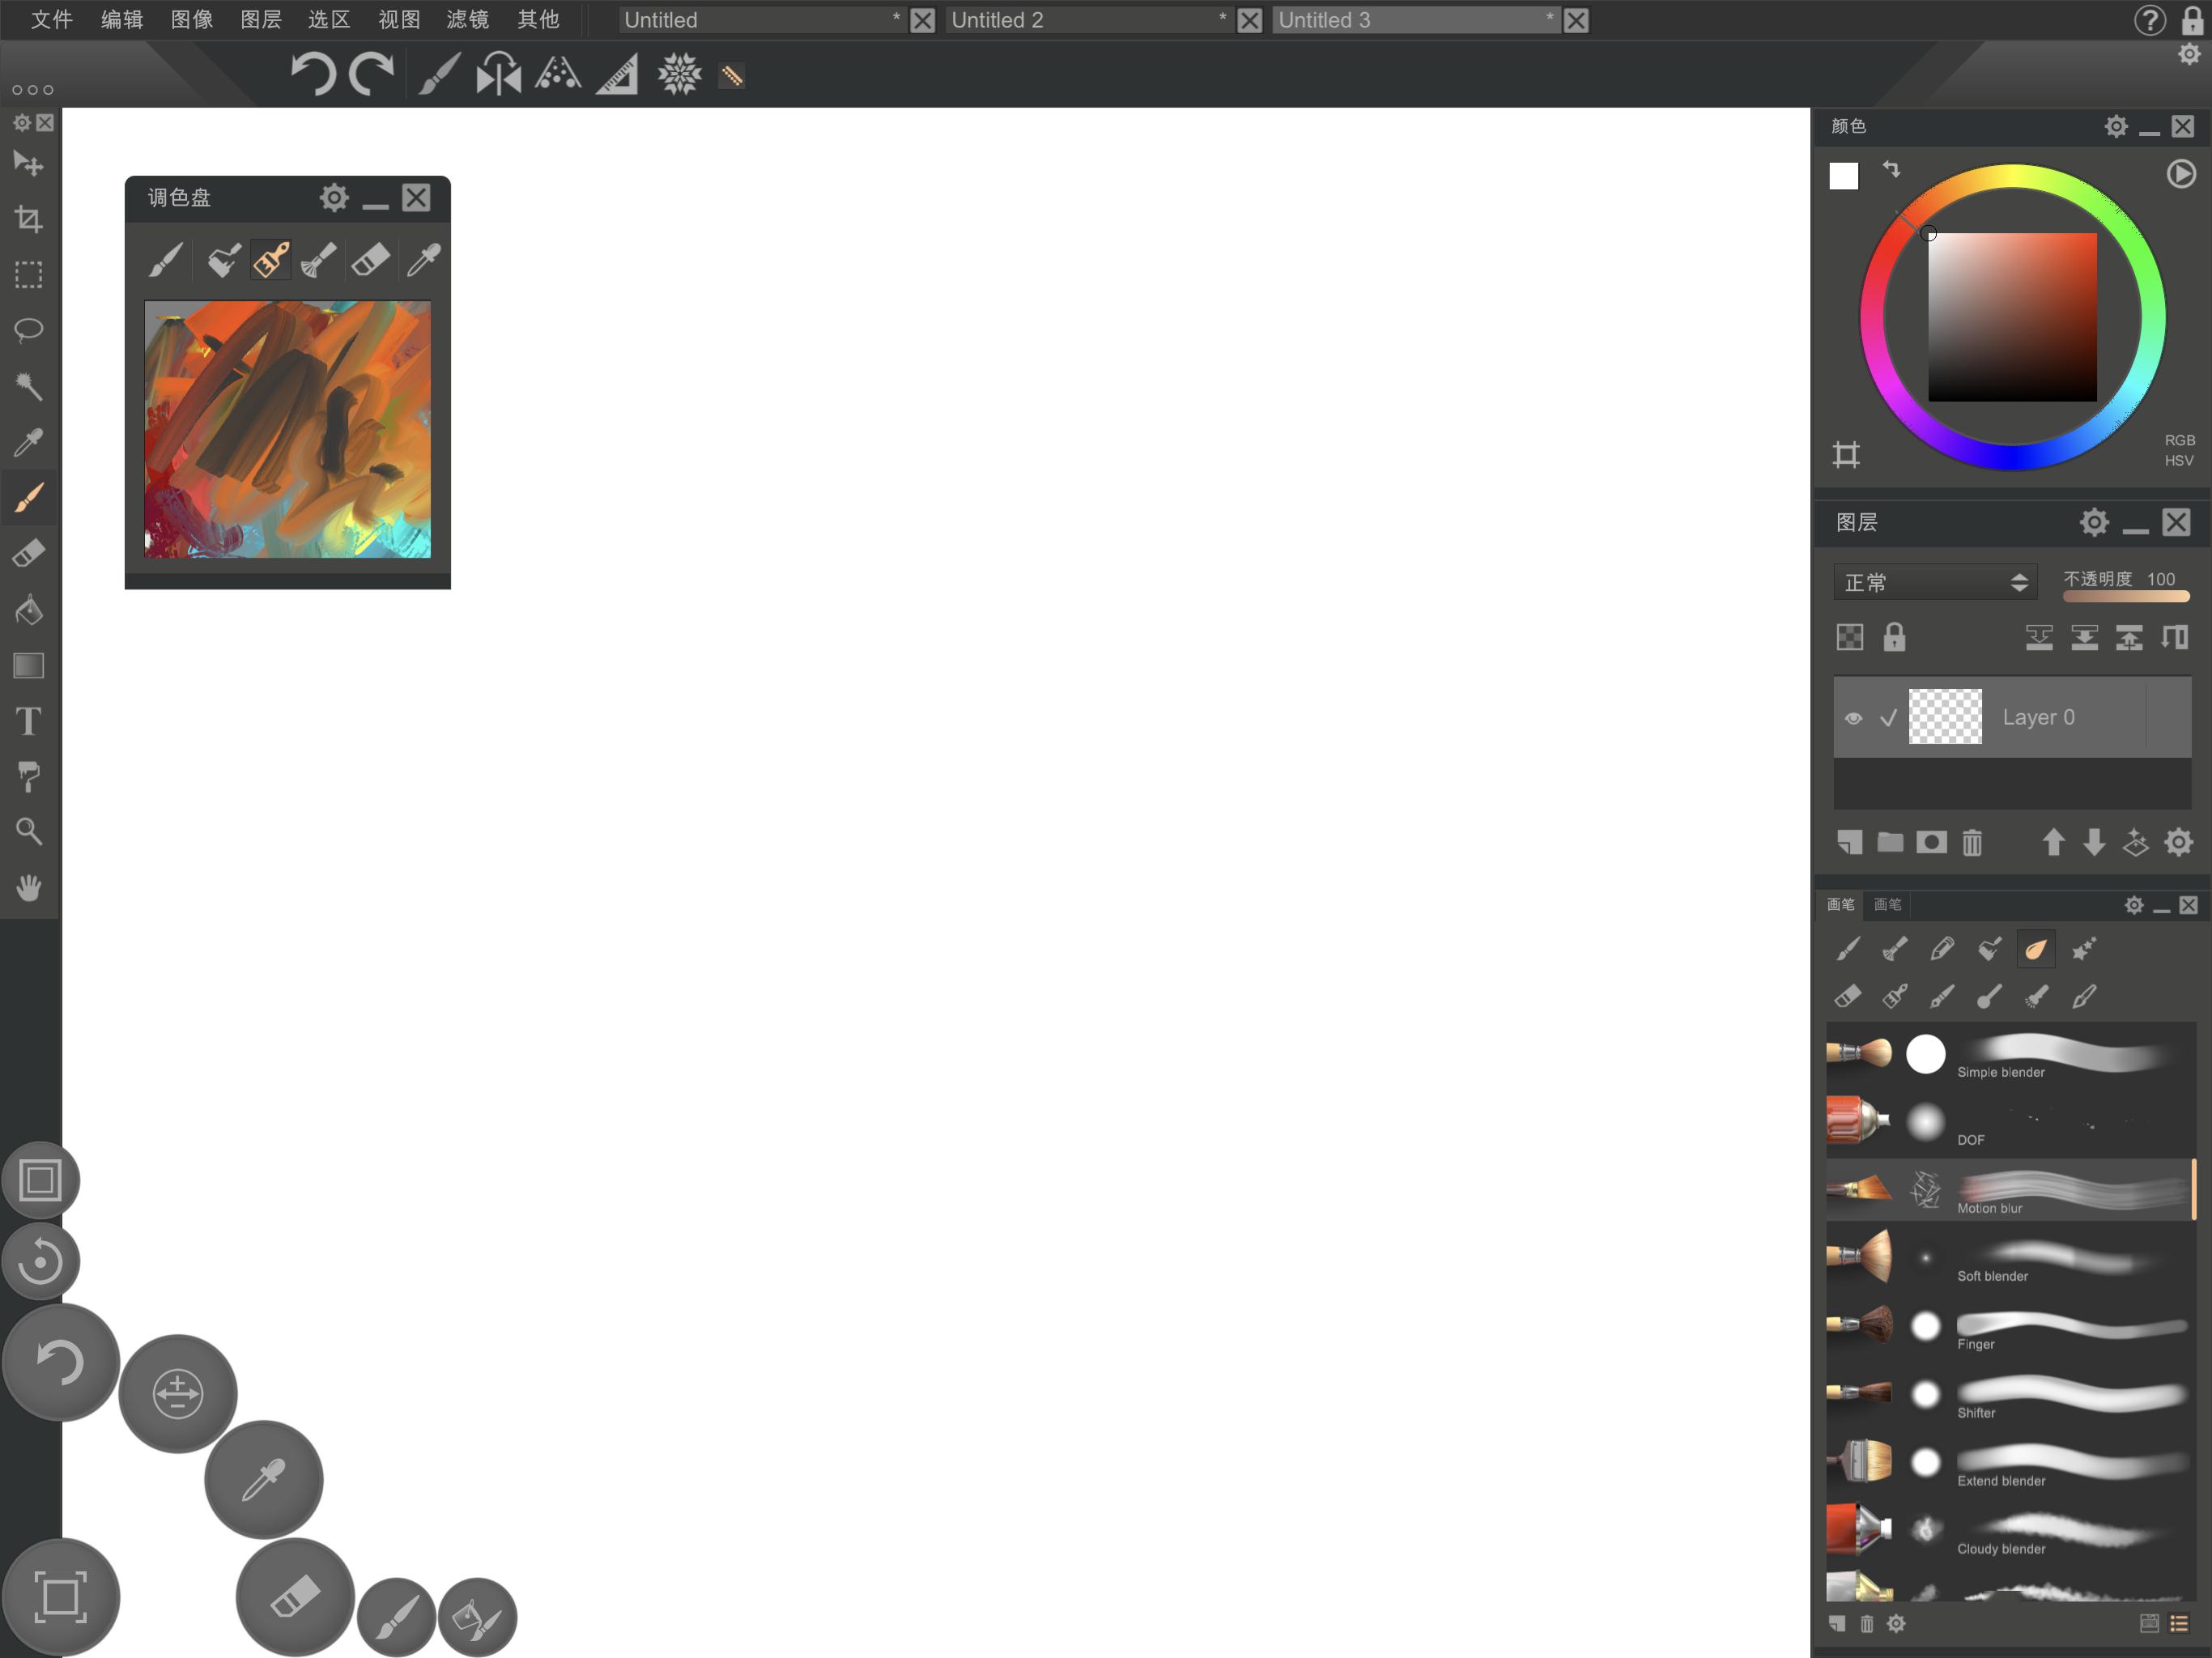Open the 颜色 panel settings gear
Image resolution: width=2212 pixels, height=1658 pixels.
2116,126
